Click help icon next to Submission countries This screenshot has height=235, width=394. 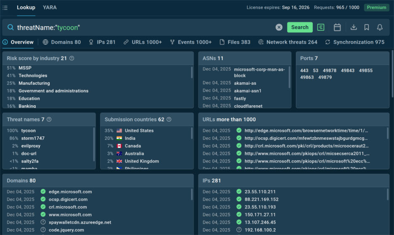click(x=169, y=120)
